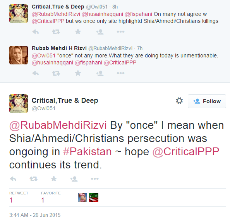View the FAVORITE count list
230x220 pixels.
[51, 197]
